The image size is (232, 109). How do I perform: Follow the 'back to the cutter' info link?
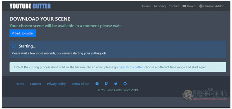click(x=131, y=67)
